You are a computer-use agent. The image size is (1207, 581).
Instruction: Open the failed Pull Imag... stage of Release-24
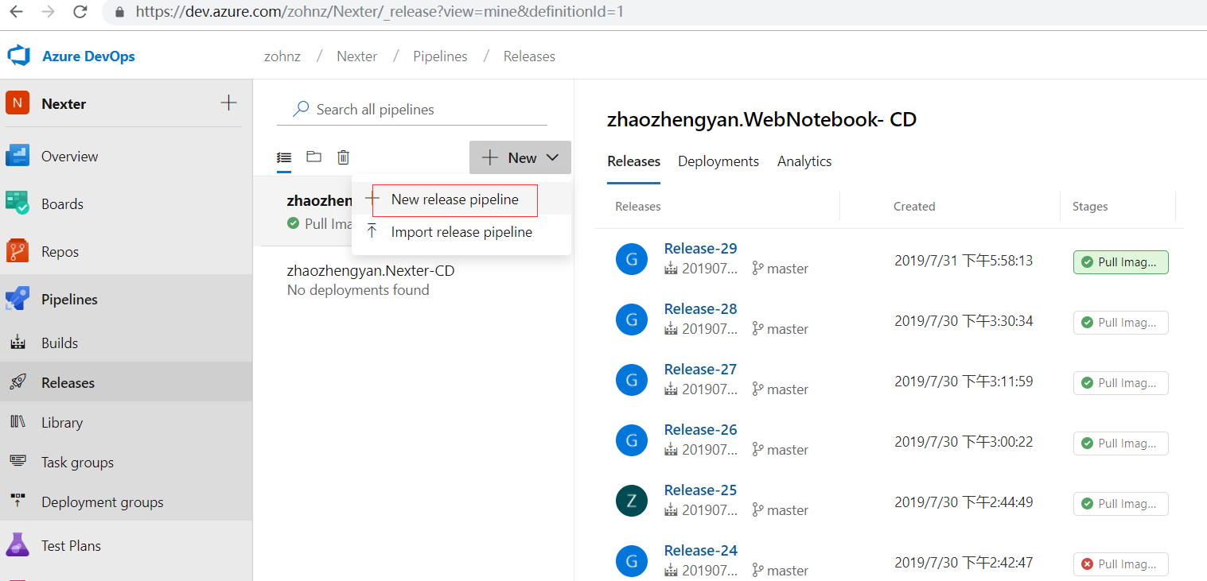(x=1120, y=564)
